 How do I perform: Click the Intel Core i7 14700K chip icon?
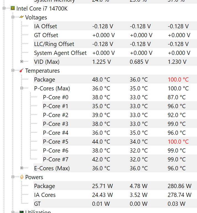pos(13,8)
